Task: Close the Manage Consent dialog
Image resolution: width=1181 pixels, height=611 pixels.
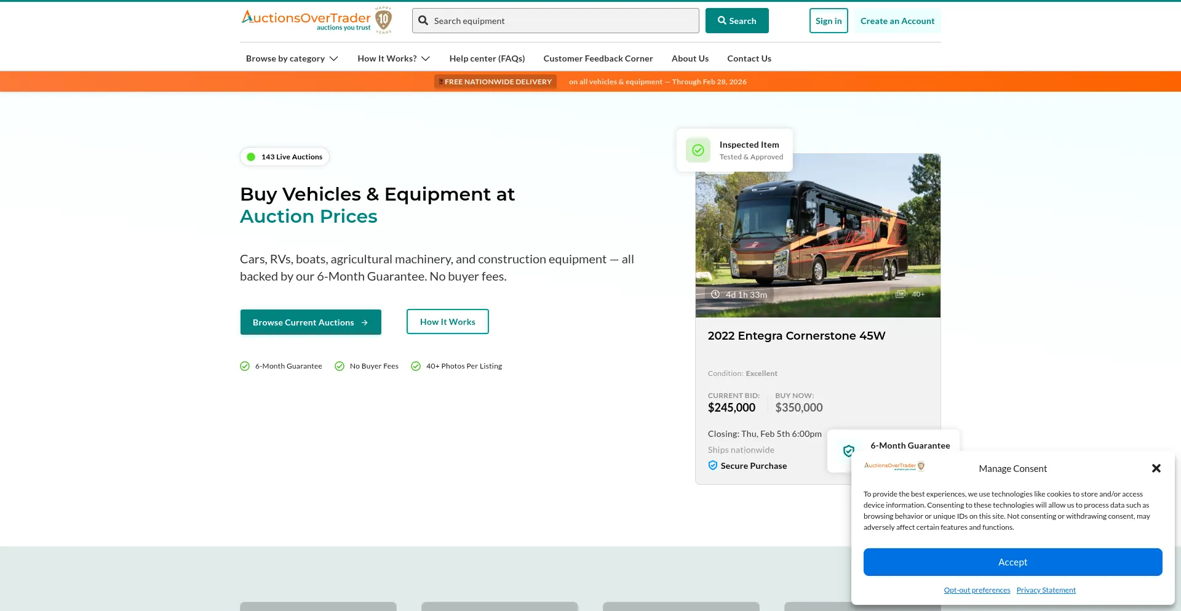Action: [x=1156, y=468]
